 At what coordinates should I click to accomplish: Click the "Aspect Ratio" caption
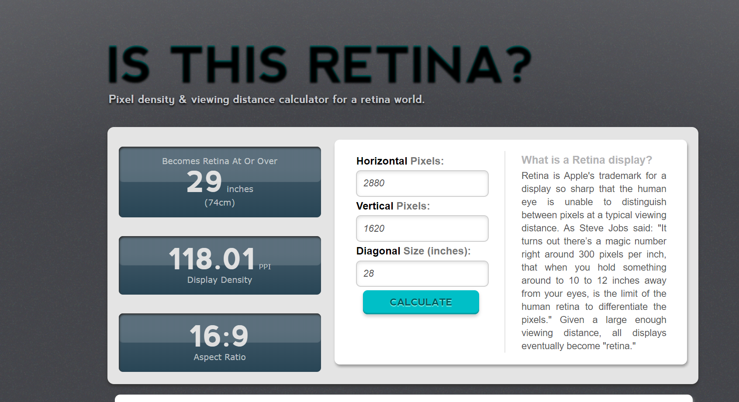[x=220, y=357]
